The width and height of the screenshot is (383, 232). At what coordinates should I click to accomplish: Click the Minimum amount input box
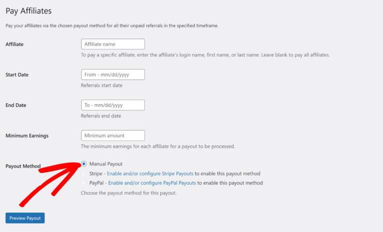click(x=113, y=135)
